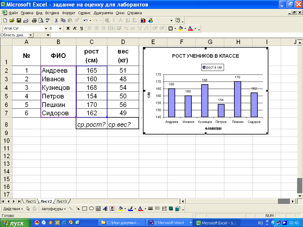Open the Действия menu
The image size is (303, 227).
13,209
